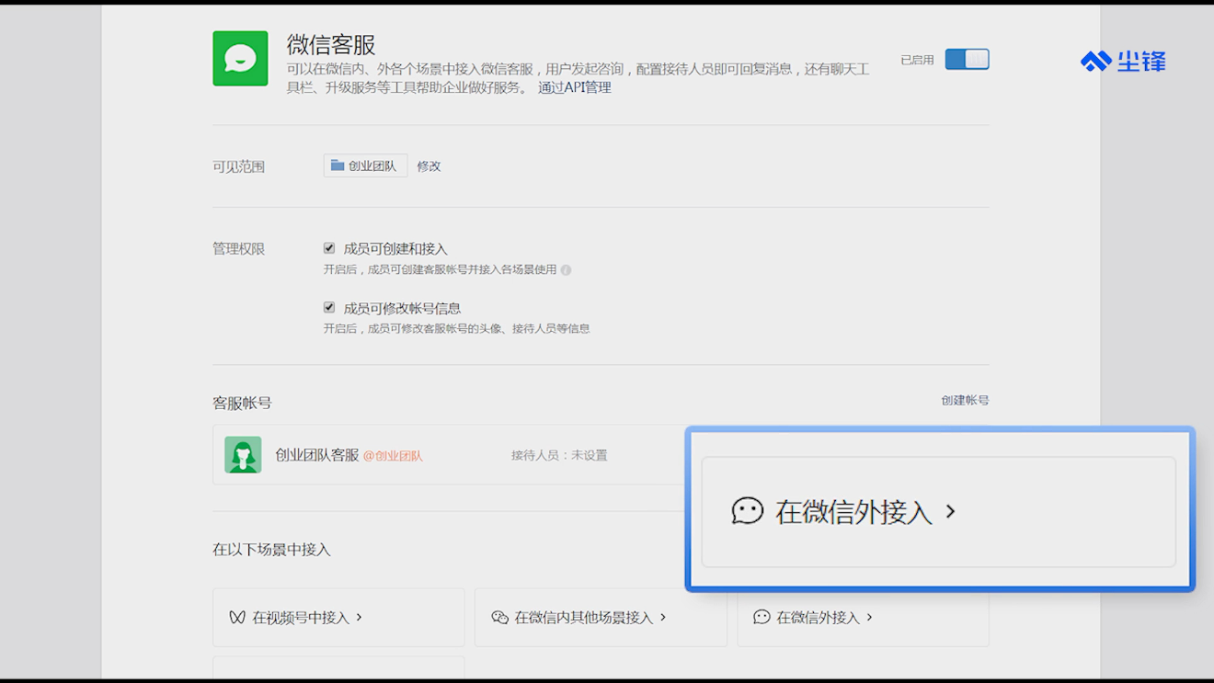Open the 在视频号中接入 card
Image resolution: width=1214 pixels, height=683 pixels.
338,618
